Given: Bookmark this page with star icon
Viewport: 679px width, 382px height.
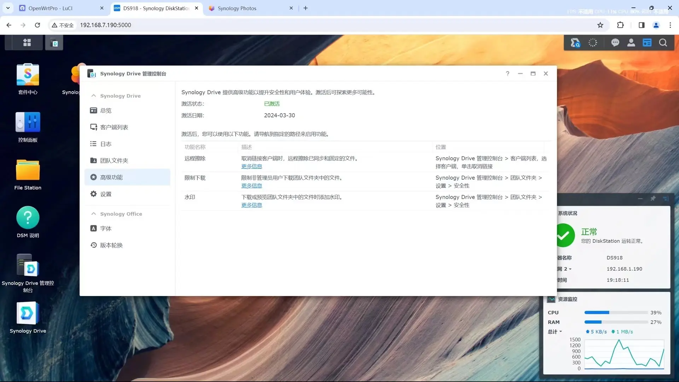Looking at the screenshot, I should pos(600,25).
